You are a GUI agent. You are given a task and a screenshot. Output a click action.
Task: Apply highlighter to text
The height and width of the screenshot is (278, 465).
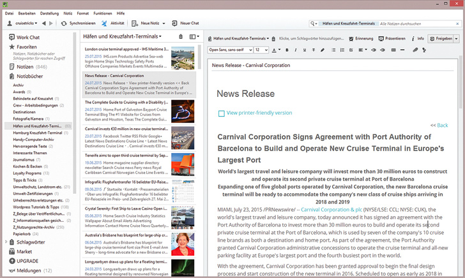(x=323, y=50)
